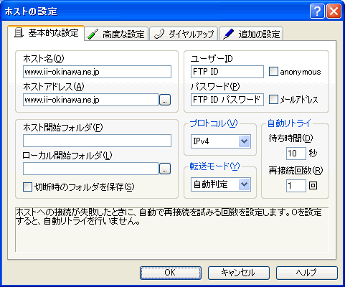Select the 待ち時間 seconds field
The width and height of the screenshot is (345, 287).
click(x=296, y=154)
